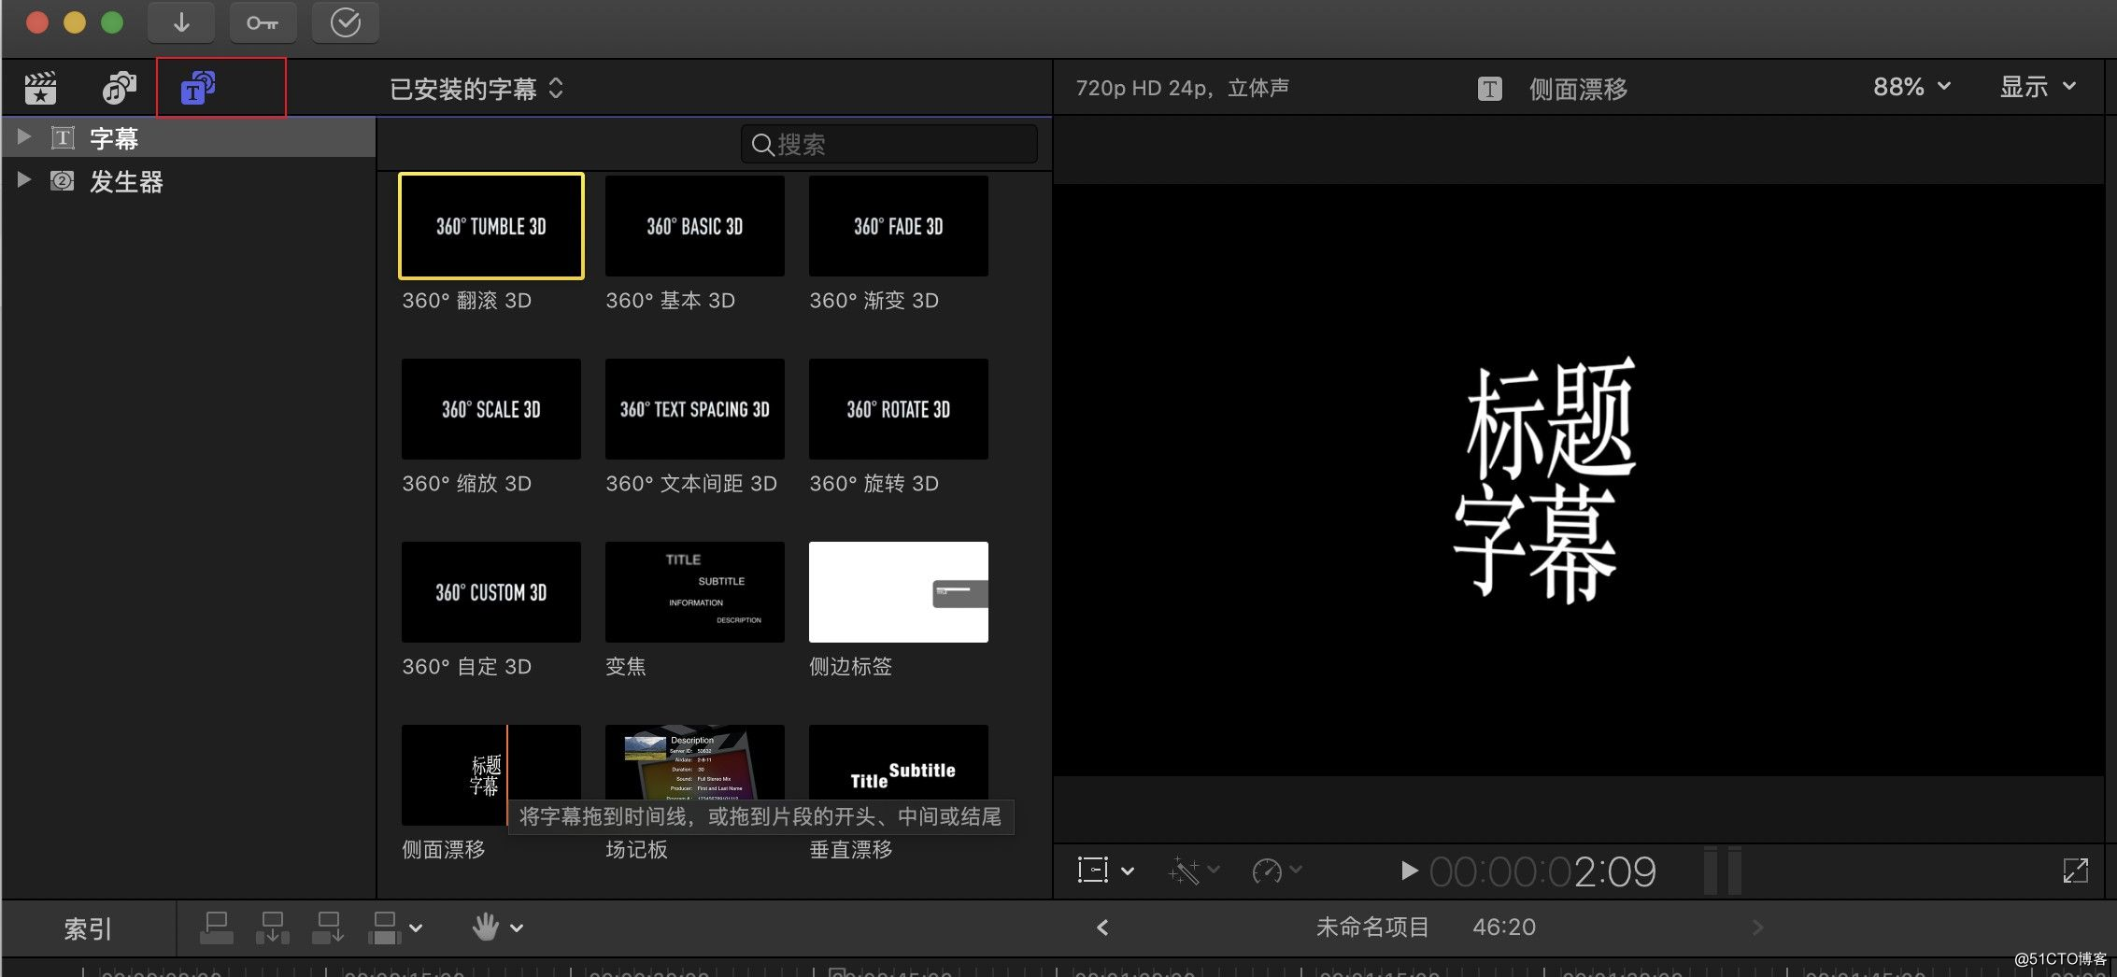Open the 显示 view options menu
This screenshot has width=2117, height=977.
click(2037, 87)
